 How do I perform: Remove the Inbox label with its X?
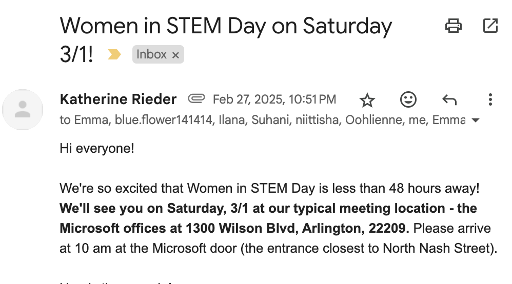(175, 55)
